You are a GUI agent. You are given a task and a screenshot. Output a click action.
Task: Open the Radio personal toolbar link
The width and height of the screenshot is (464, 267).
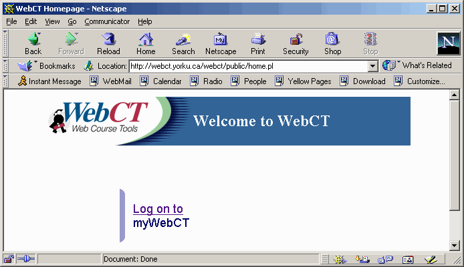point(206,81)
